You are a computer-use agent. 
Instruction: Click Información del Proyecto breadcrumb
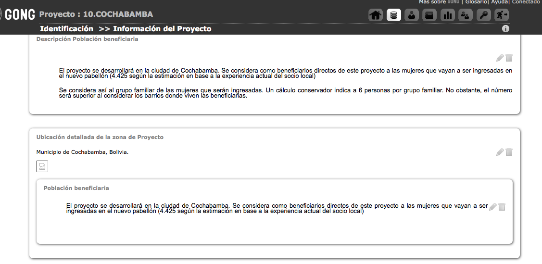(x=162, y=29)
